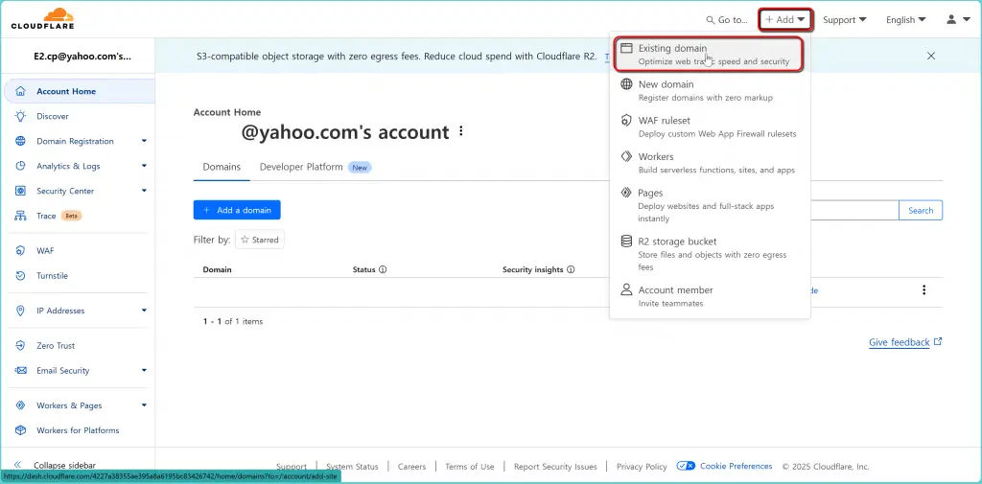Open the English language dropdown
This screenshot has height=484, width=982.
pyautogui.click(x=906, y=20)
